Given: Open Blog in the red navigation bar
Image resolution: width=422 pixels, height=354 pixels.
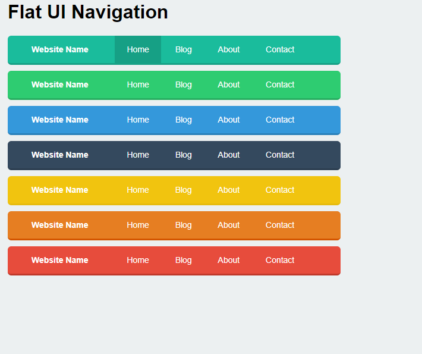Looking at the screenshot, I should (x=184, y=260).
